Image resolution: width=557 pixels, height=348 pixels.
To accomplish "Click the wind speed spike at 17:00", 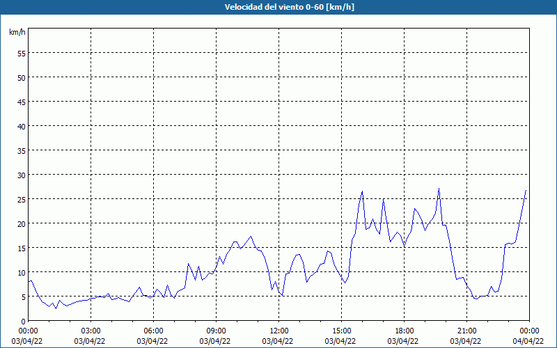I will [384, 199].
